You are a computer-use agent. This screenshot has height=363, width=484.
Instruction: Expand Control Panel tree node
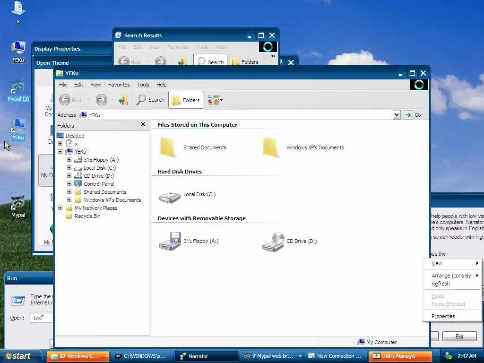click(69, 184)
